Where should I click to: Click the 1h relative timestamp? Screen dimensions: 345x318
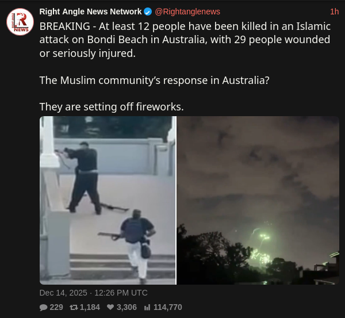(334, 12)
